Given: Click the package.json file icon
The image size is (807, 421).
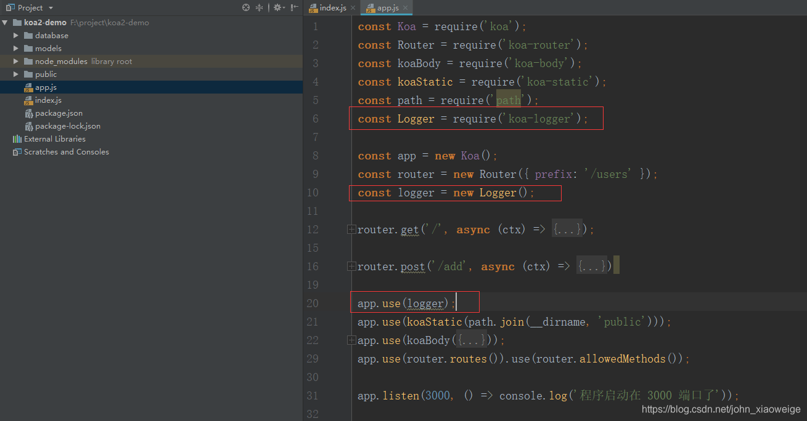Looking at the screenshot, I should pyautogui.click(x=28, y=113).
